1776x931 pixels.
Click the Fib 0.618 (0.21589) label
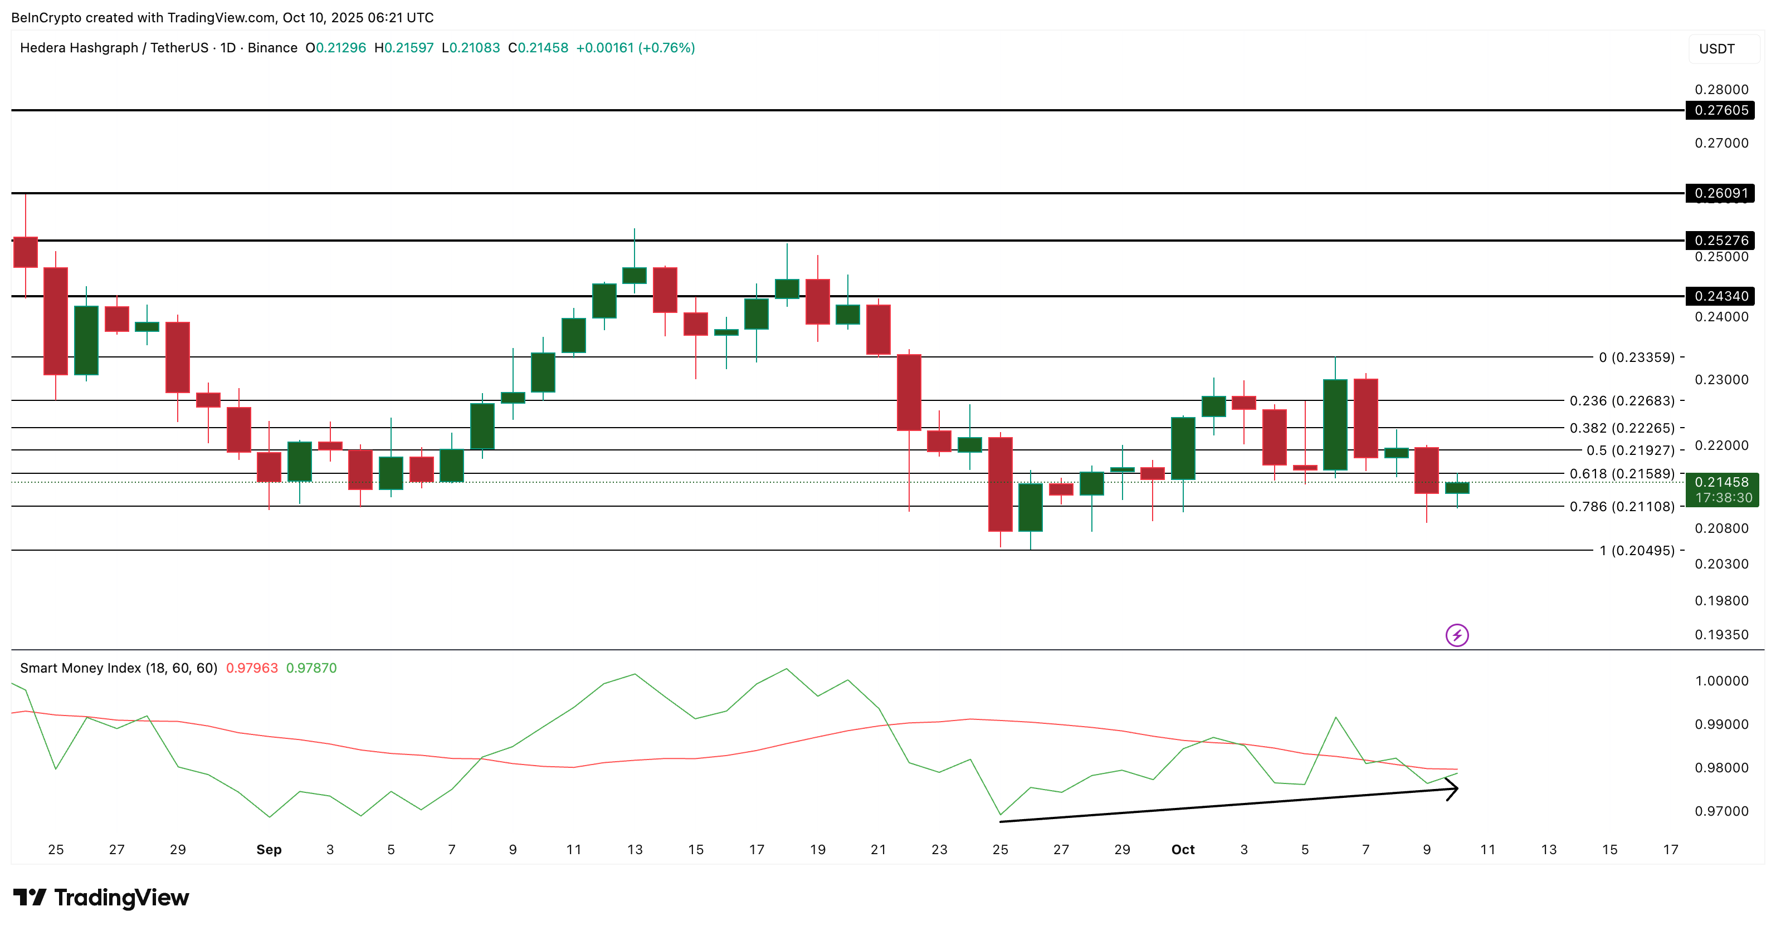1622,473
